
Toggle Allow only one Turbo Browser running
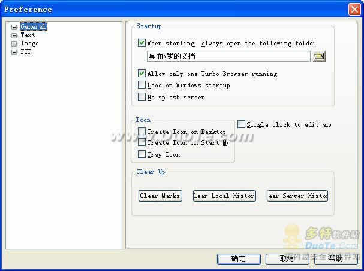142,74
